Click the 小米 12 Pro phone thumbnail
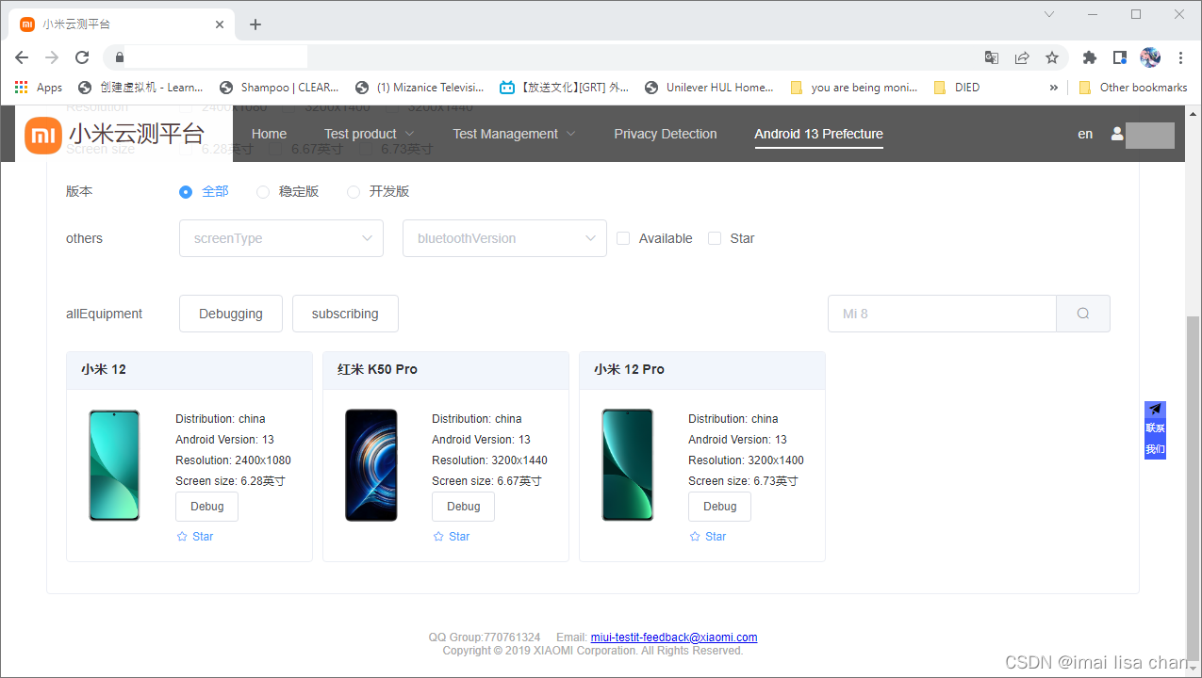Image resolution: width=1202 pixels, height=678 pixels. pyautogui.click(x=628, y=465)
